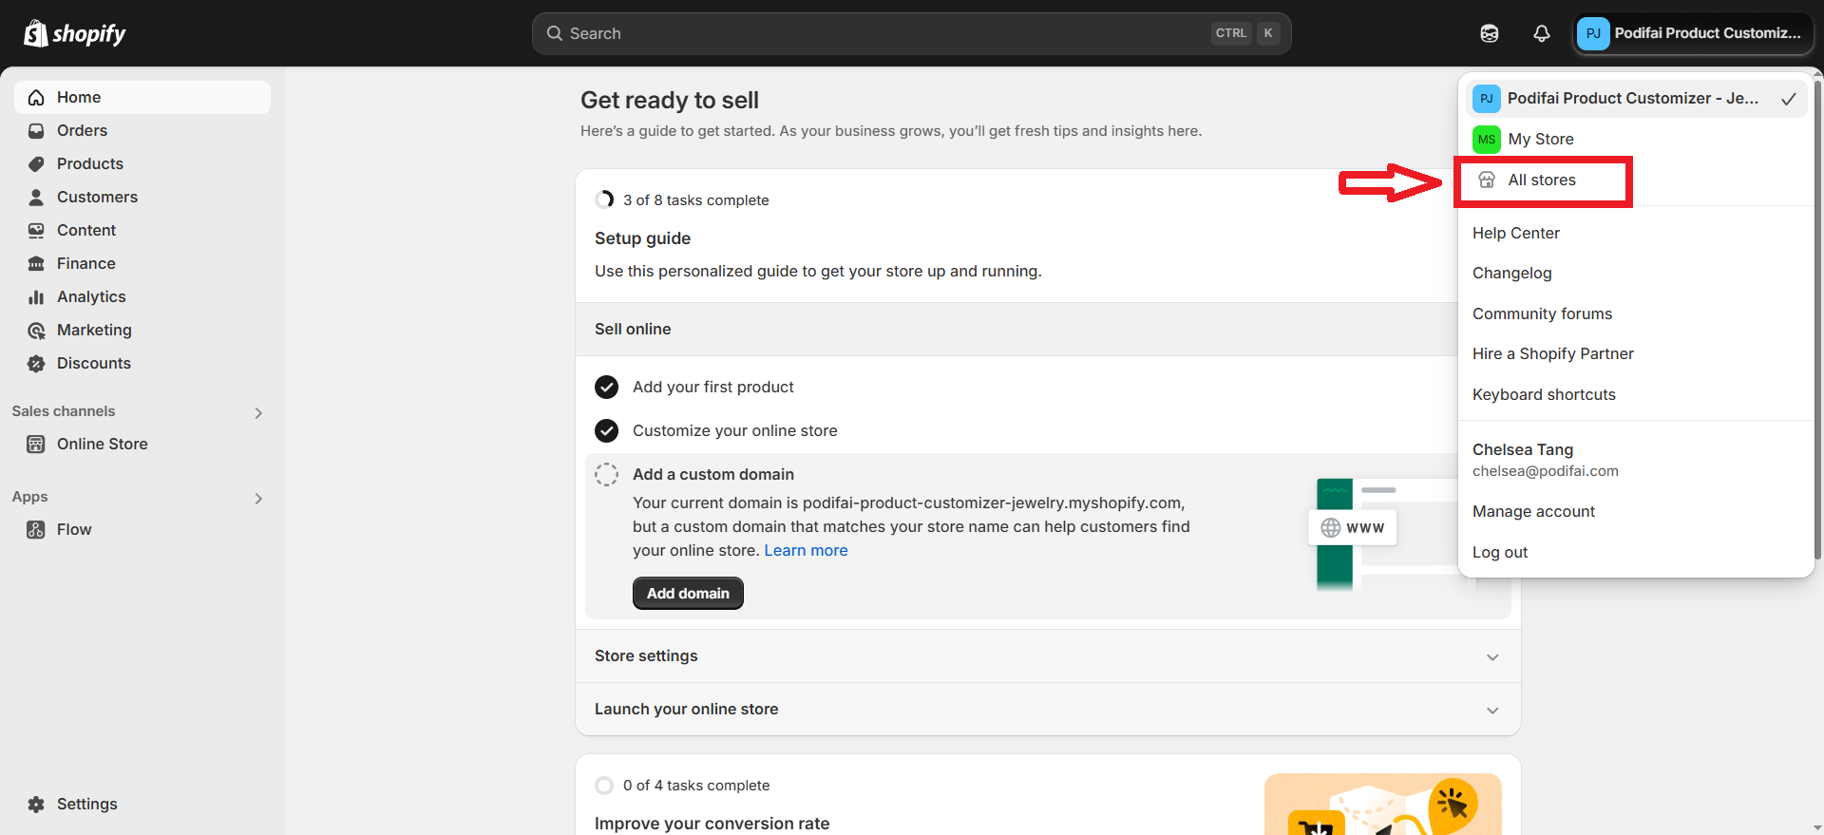Image resolution: width=1824 pixels, height=835 pixels.
Task: Choose Log out from the menu
Action: click(x=1500, y=552)
